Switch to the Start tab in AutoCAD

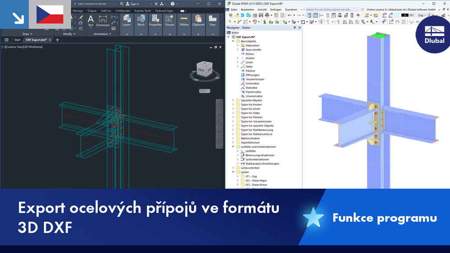(17, 40)
